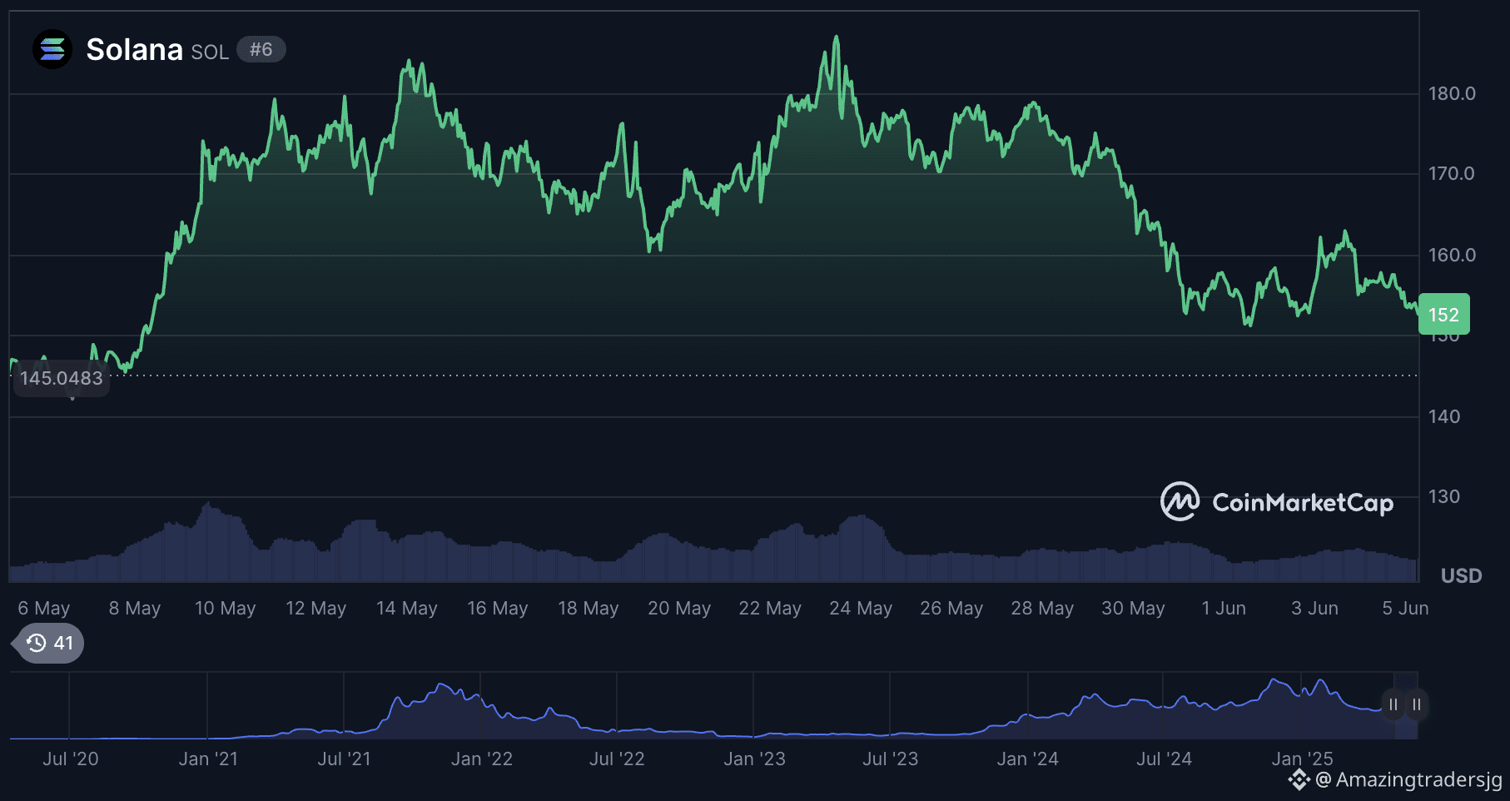Image resolution: width=1510 pixels, height=801 pixels.
Task: Select the 28 May date label
Action: click(1042, 608)
